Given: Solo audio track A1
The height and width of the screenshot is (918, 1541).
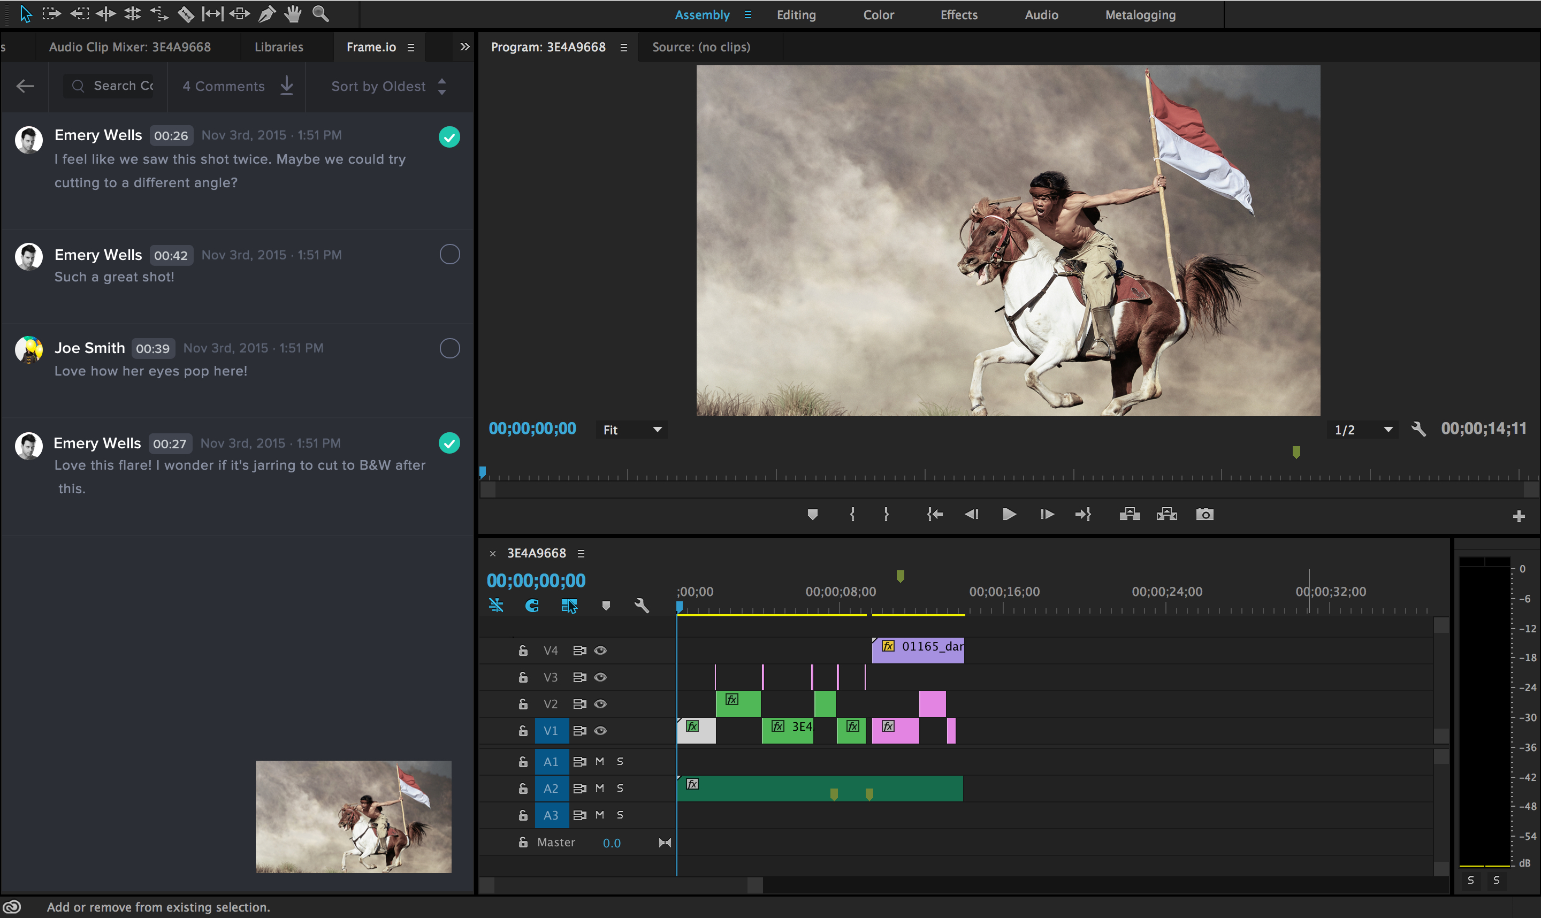Looking at the screenshot, I should pos(619,761).
